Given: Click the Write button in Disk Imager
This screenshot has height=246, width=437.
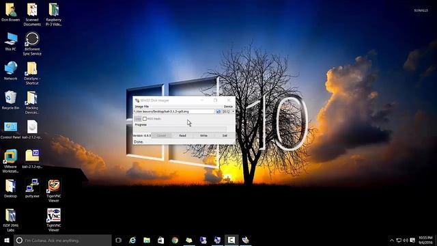Looking at the screenshot, I should [x=203, y=135].
